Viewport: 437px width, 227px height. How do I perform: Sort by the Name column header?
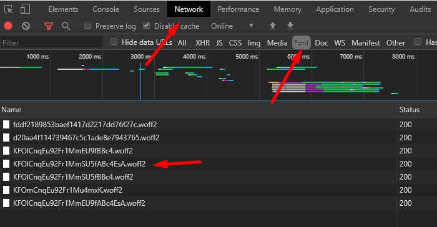click(198, 110)
